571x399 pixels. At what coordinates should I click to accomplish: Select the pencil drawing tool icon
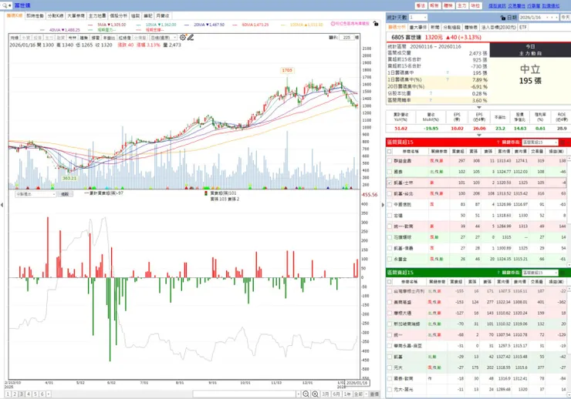point(191,38)
